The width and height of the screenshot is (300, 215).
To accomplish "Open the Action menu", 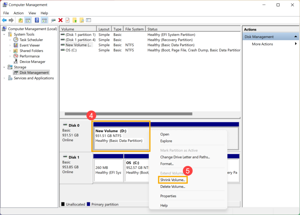I will pos(18,13).
